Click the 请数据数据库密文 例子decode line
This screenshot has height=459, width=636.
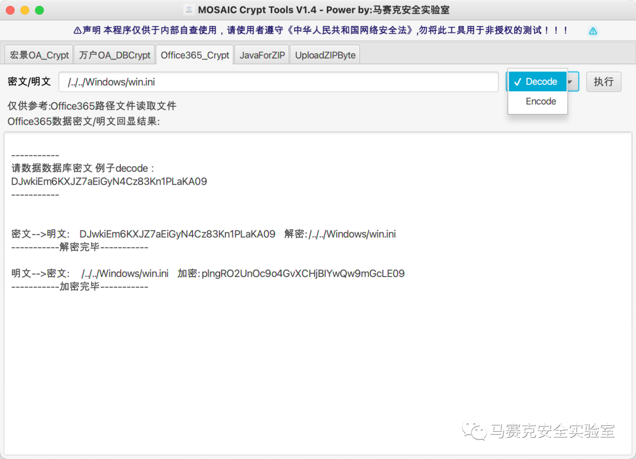(x=83, y=168)
